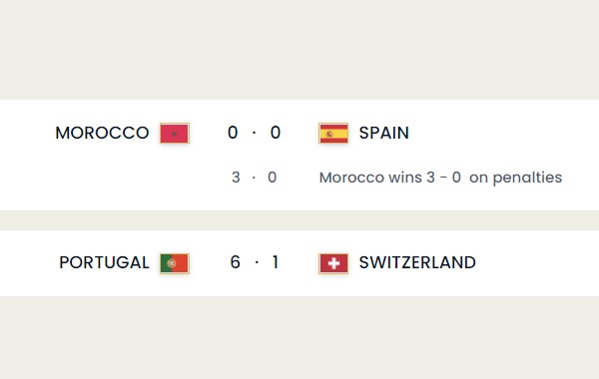Viewport: 599px width, 379px height.
Task: Click the dot separator in the penalty score
Action: [x=254, y=178]
